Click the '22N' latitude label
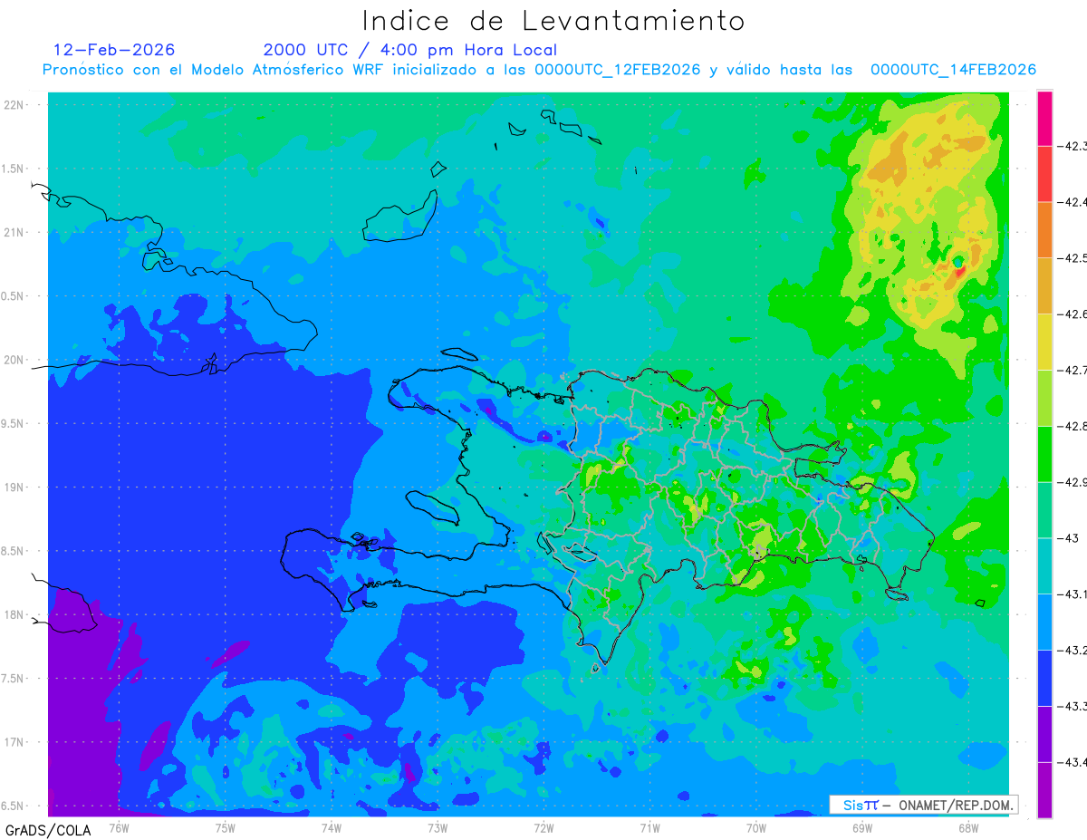 (x=15, y=105)
